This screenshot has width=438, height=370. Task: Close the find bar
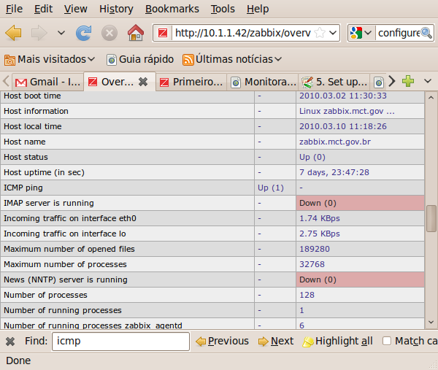[x=10, y=341]
